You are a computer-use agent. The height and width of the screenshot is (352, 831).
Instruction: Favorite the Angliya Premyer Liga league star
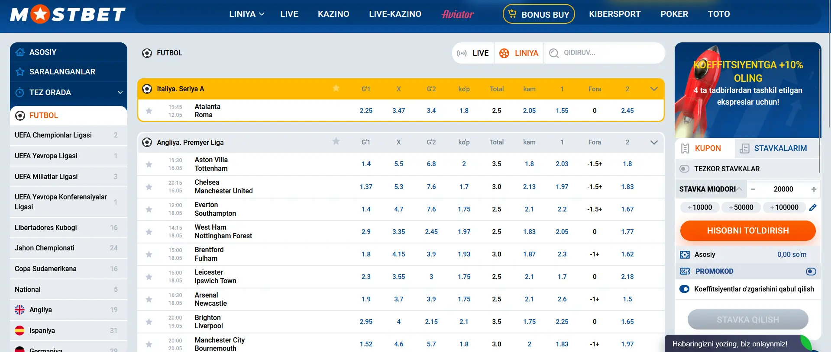pos(336,141)
